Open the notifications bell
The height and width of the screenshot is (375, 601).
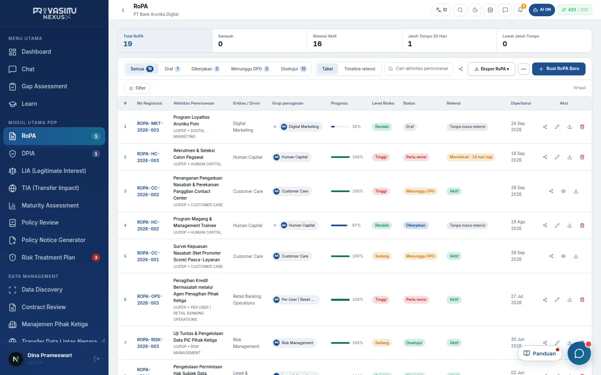tap(520, 10)
